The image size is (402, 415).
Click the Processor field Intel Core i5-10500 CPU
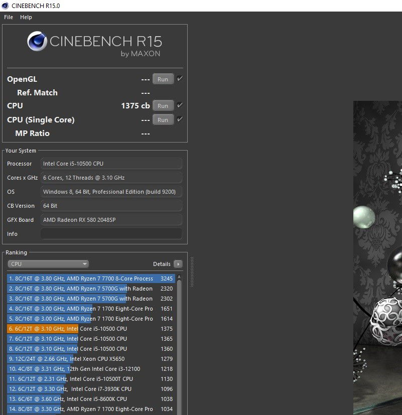tap(111, 164)
